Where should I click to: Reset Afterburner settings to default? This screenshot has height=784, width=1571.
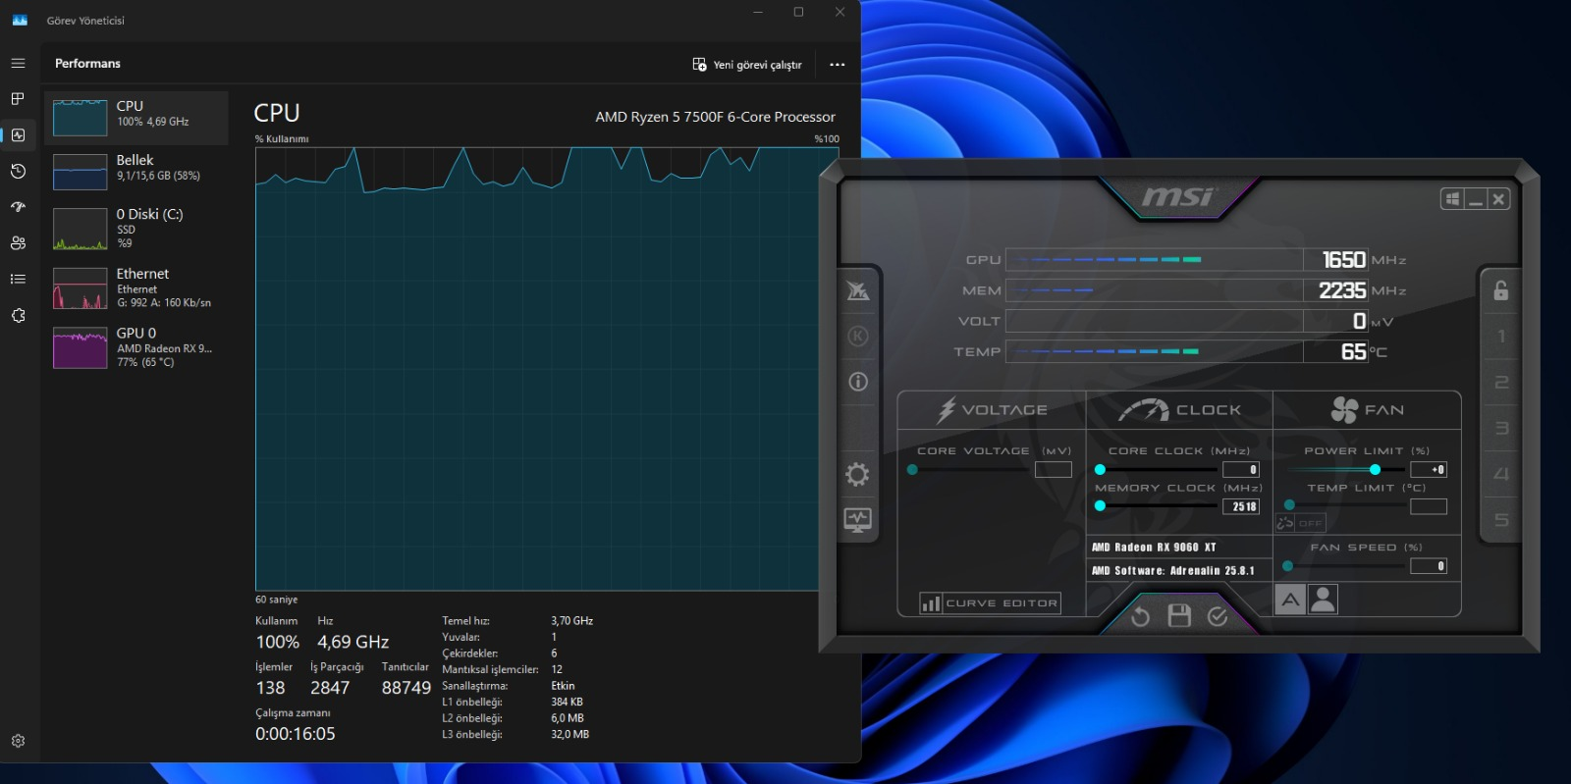pos(1140,616)
